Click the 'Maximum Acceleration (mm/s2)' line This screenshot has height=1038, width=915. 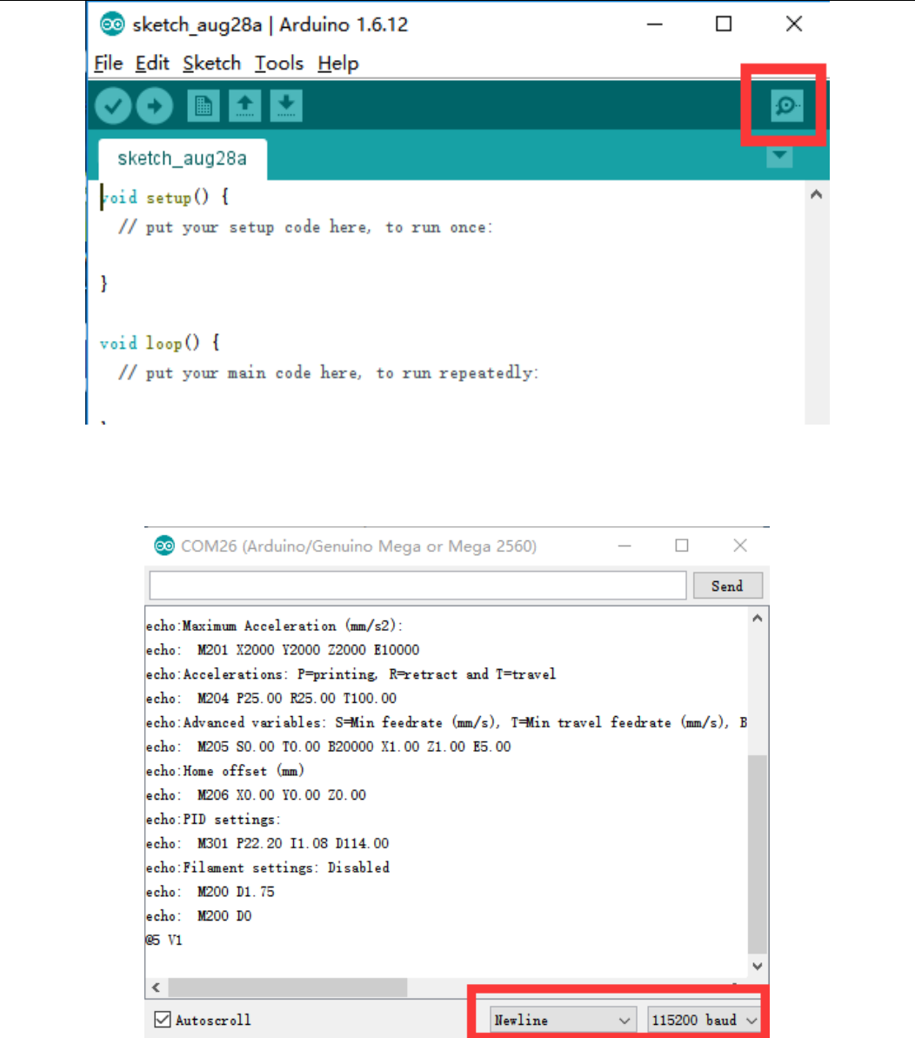click(275, 626)
